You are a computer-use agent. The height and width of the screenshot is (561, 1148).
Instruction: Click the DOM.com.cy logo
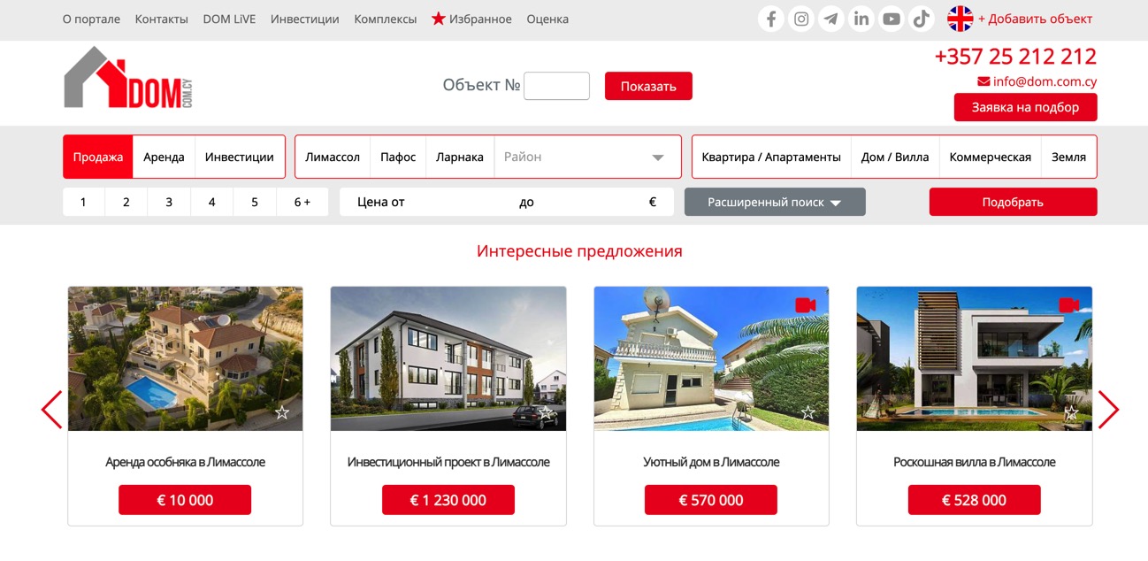(128, 78)
